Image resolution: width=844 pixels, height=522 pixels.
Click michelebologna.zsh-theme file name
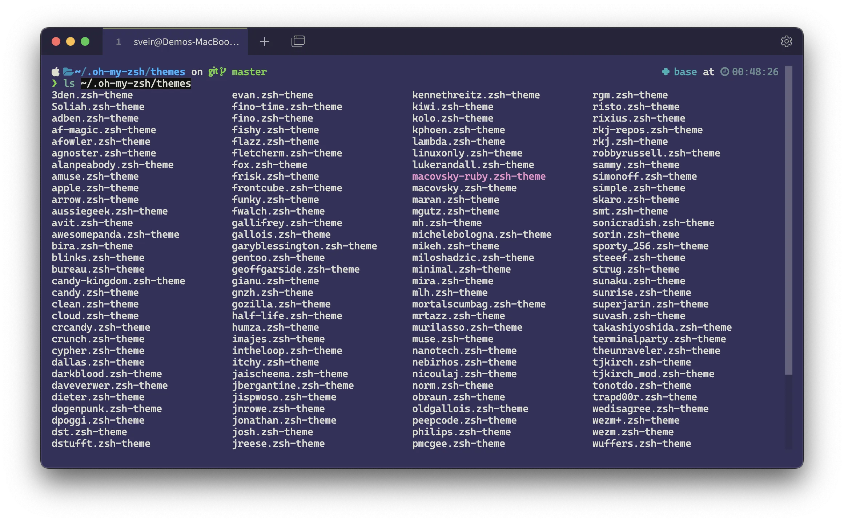pos(482,235)
